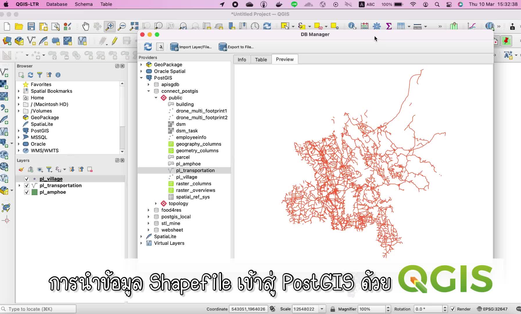Click the Coordinate value field

point(248,309)
